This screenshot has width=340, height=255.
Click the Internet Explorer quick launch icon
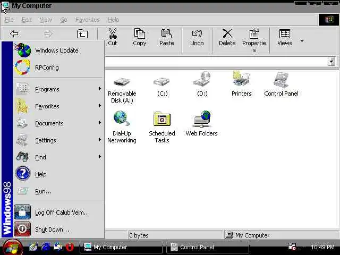(x=46, y=247)
